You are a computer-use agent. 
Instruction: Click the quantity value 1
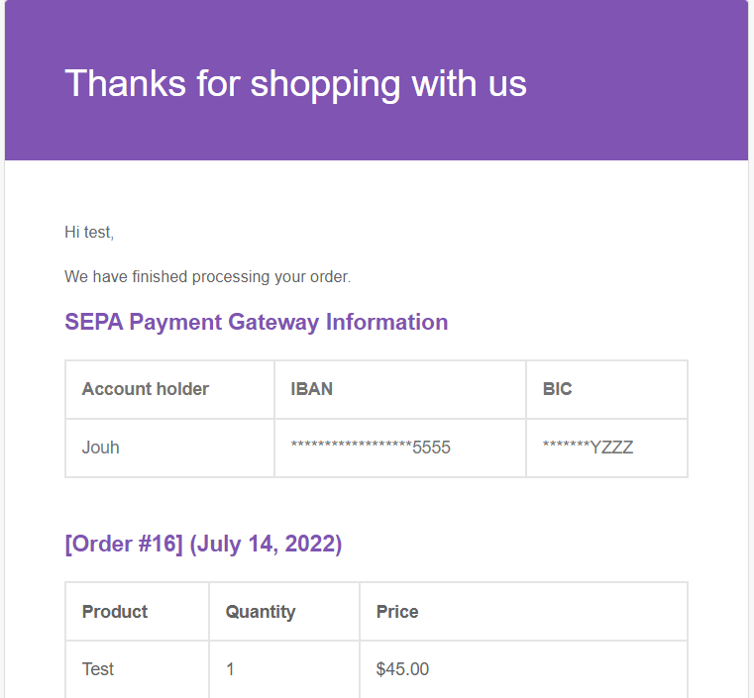click(x=230, y=669)
